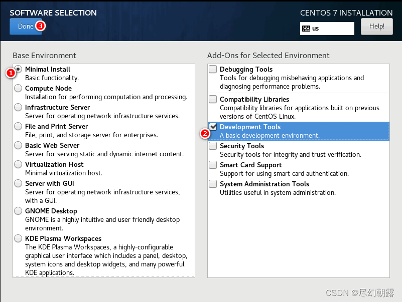Enable the Debugging Tools checkbox
This screenshot has height=302, width=402.
point(213,69)
